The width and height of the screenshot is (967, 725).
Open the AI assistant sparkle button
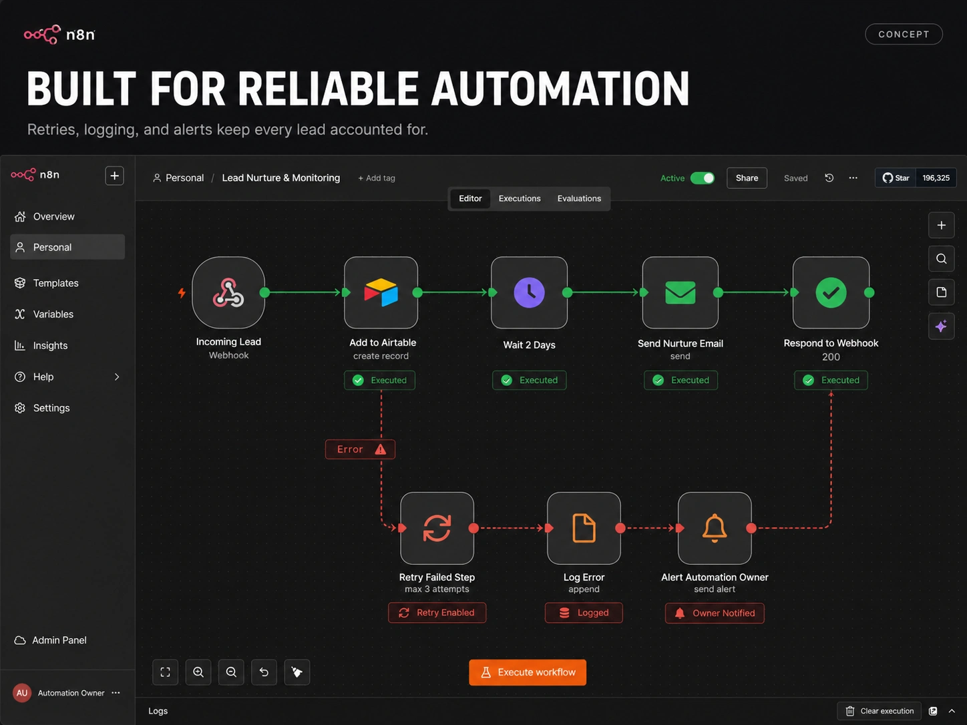pos(942,326)
